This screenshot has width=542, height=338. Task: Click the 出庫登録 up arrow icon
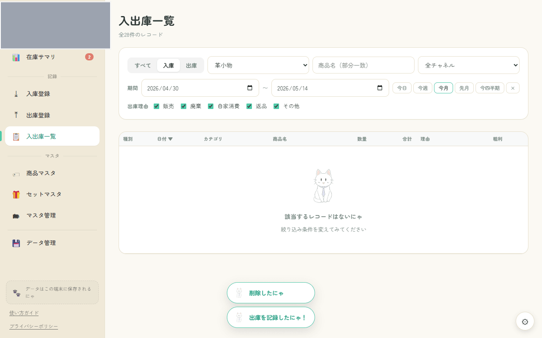(16, 115)
